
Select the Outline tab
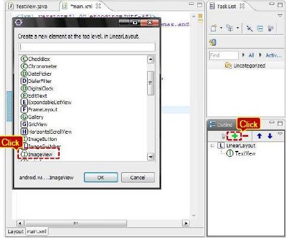(221, 124)
